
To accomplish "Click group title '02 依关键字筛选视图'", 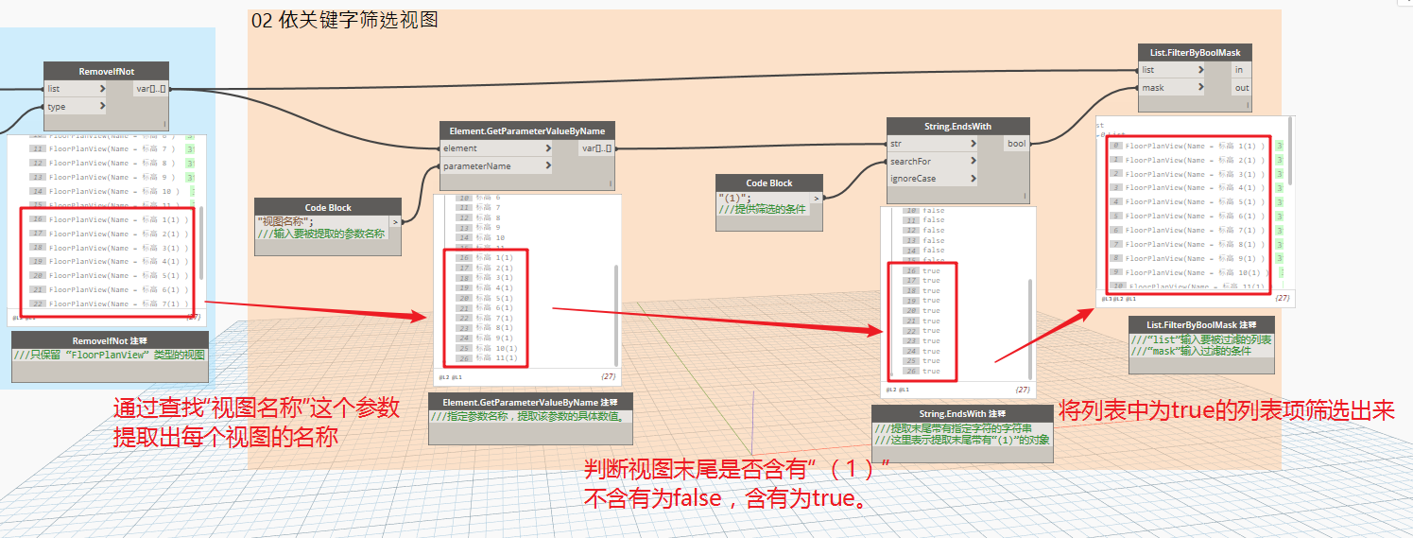I will coord(344,21).
